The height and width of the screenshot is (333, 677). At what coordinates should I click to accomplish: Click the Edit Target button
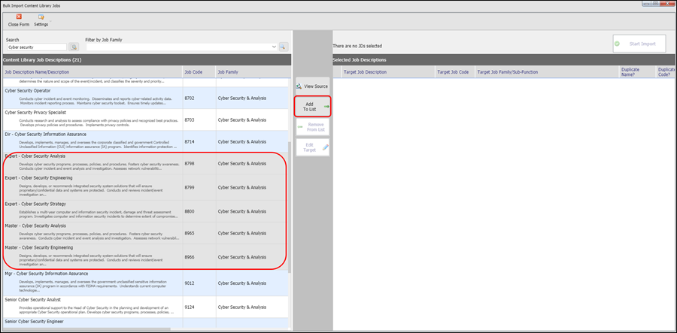[313, 147]
